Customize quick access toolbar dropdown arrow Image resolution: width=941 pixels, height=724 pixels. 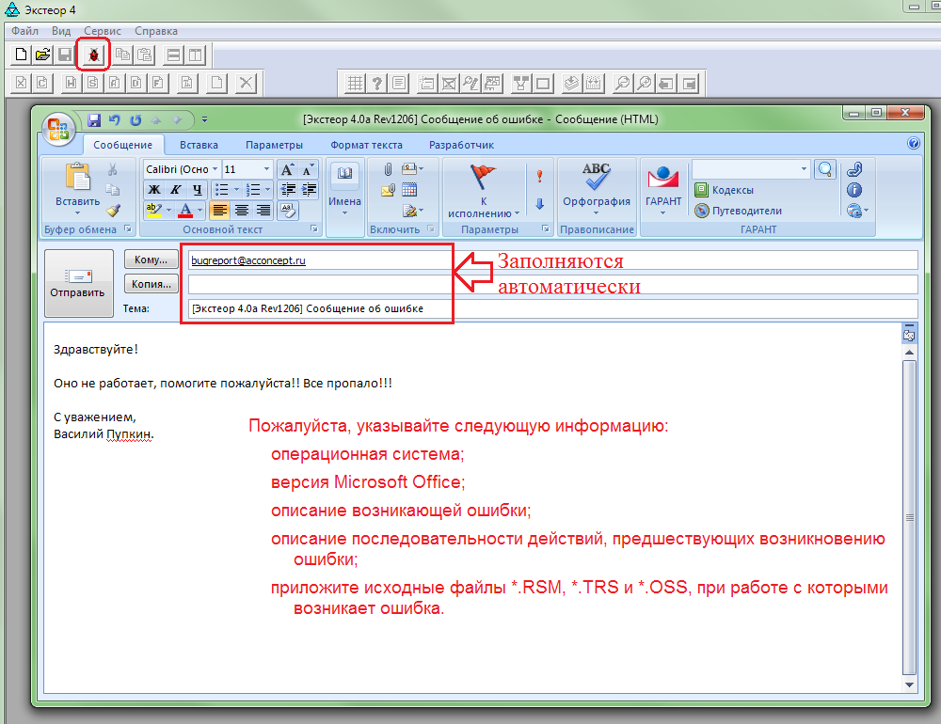click(204, 120)
